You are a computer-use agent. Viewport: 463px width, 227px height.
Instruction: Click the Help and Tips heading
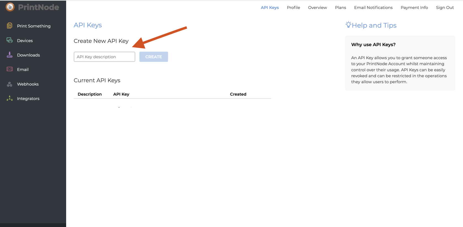[x=374, y=25]
